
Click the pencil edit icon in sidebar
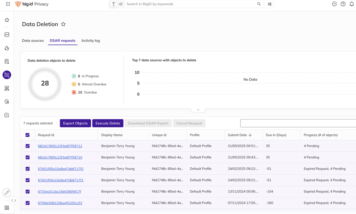pyautogui.click(x=7, y=192)
